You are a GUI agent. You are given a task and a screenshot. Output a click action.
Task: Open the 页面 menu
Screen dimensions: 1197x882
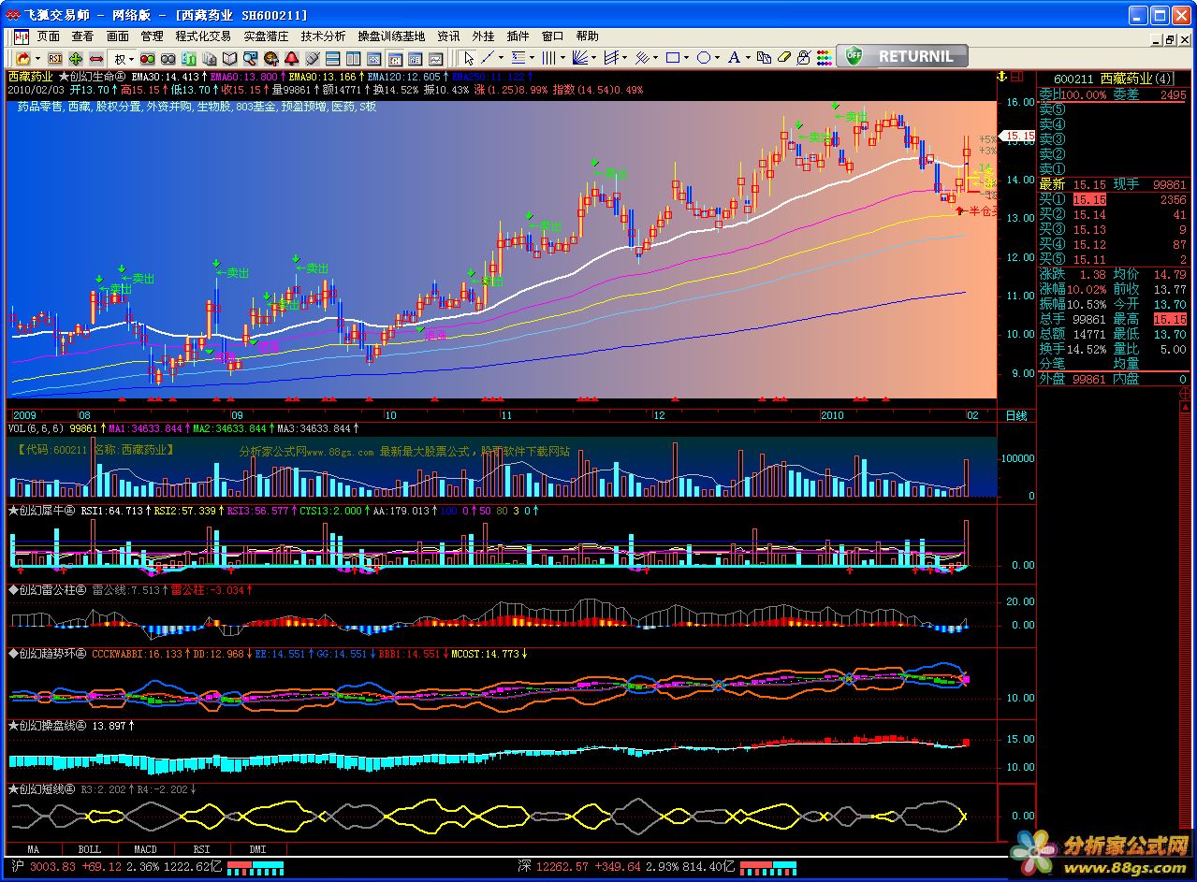(x=49, y=36)
